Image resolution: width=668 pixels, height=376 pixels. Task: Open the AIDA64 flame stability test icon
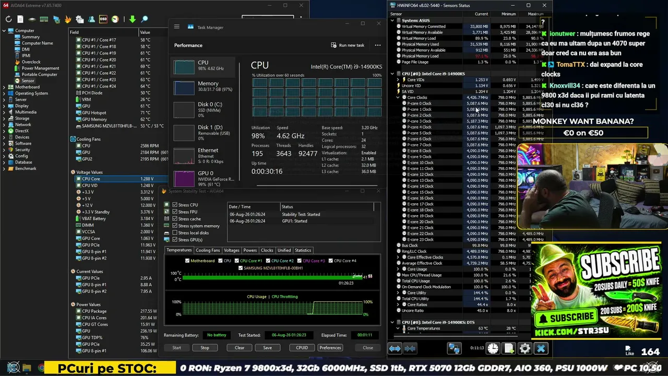click(x=68, y=19)
